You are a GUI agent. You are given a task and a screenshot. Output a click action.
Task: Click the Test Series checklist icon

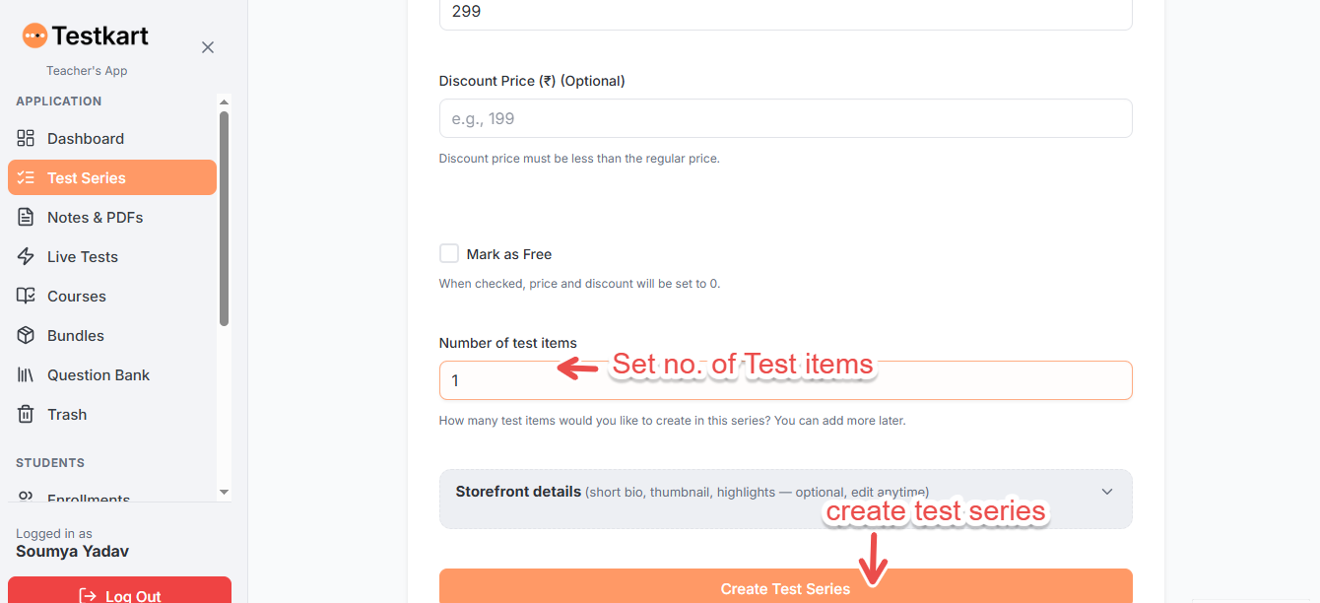click(27, 177)
